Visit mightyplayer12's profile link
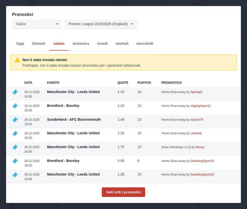247x209 pixels. point(200,106)
